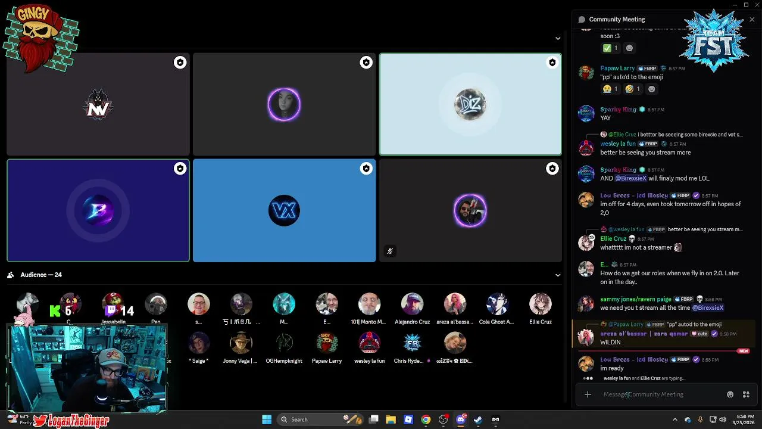Add a reaction to the 'soon :3' message

coord(629,48)
